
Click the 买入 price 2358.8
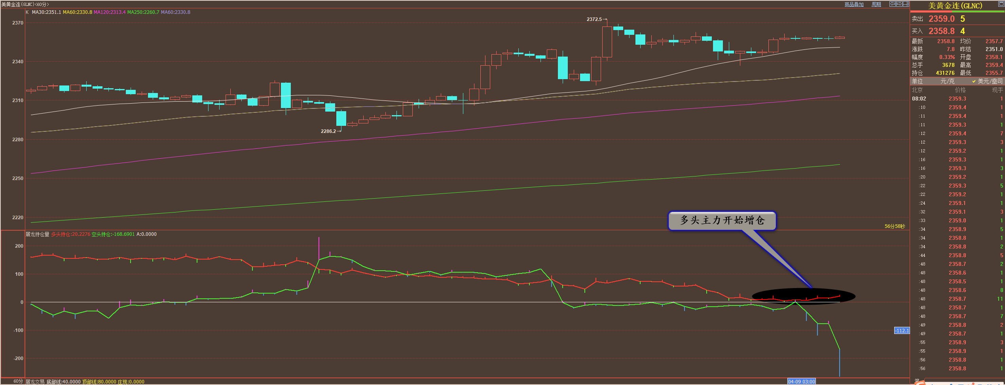942,31
